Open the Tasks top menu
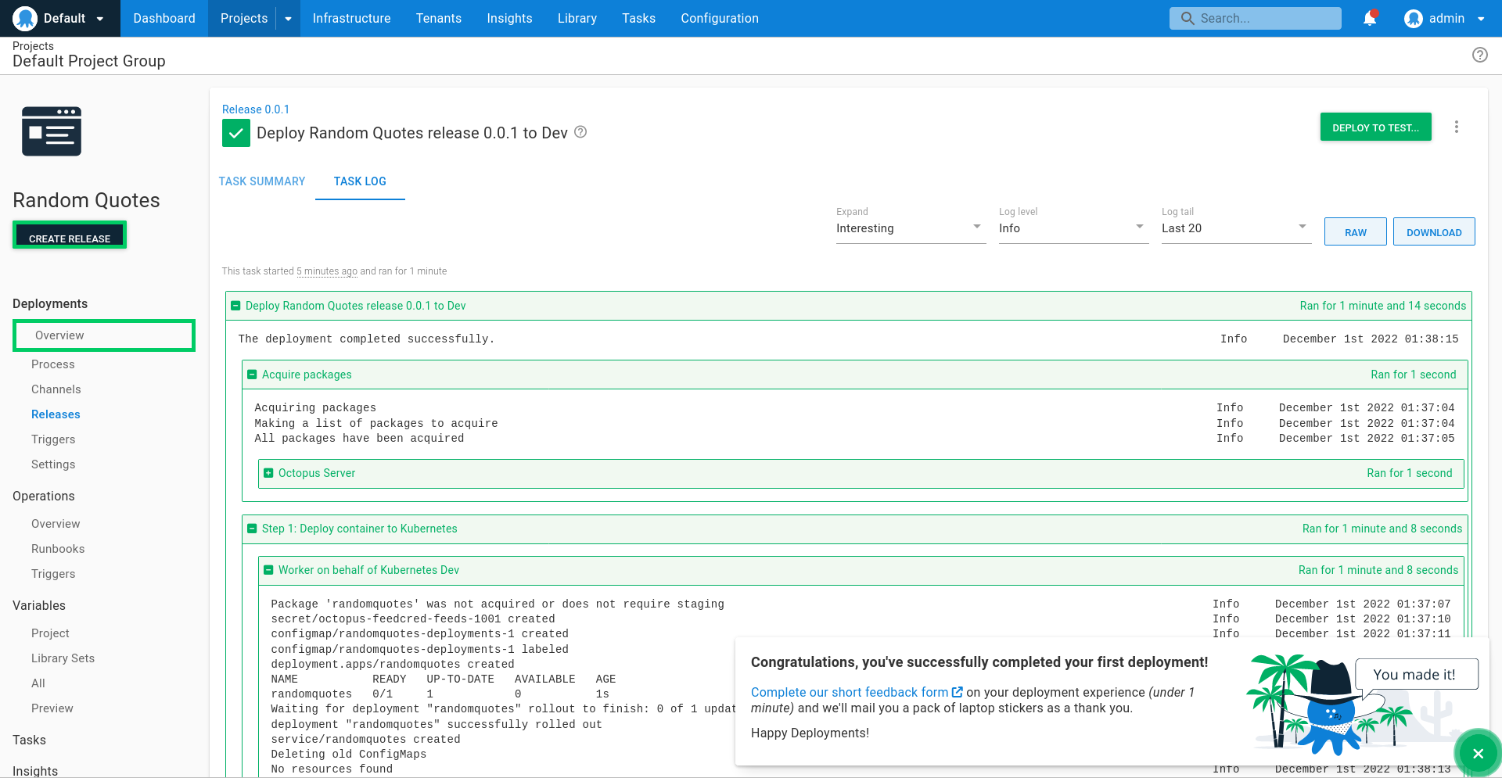This screenshot has height=778, width=1502. 638,18
